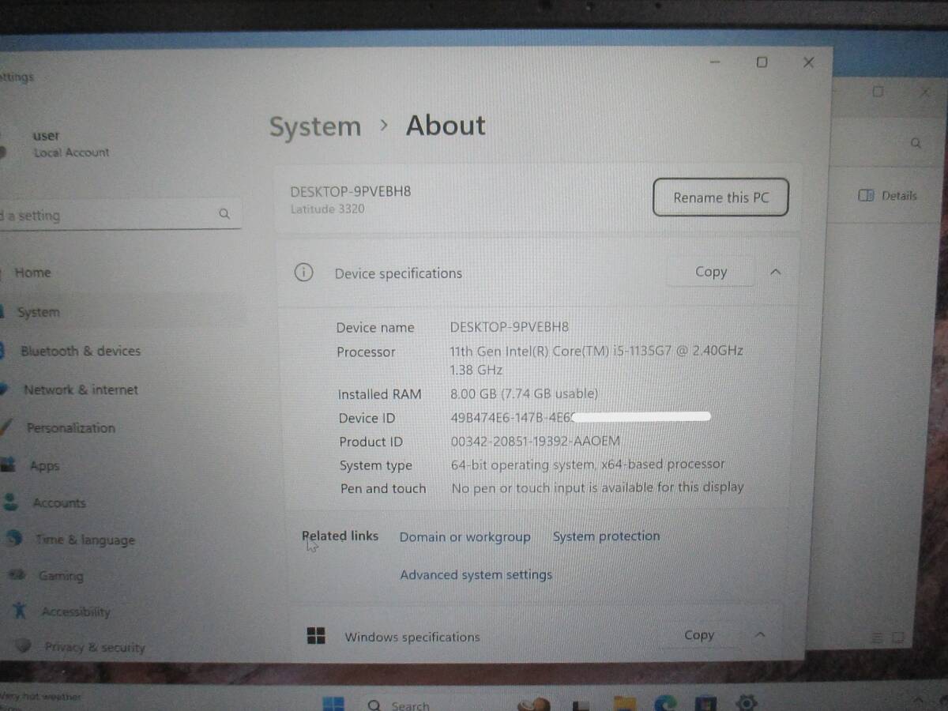Click the Details pane icon in the Explorer window

click(x=866, y=195)
